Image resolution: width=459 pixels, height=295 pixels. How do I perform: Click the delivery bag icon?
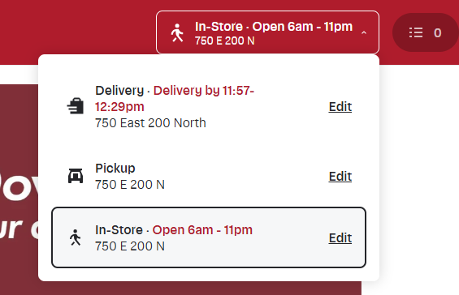[76, 105]
